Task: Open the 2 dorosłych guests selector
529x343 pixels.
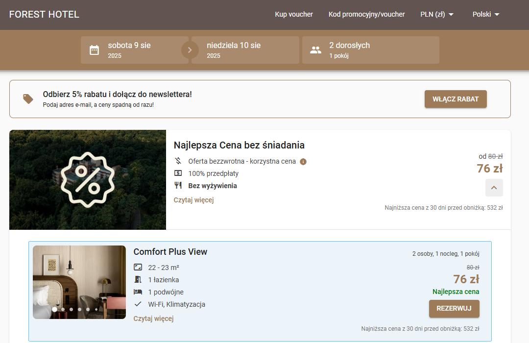Action: point(371,50)
